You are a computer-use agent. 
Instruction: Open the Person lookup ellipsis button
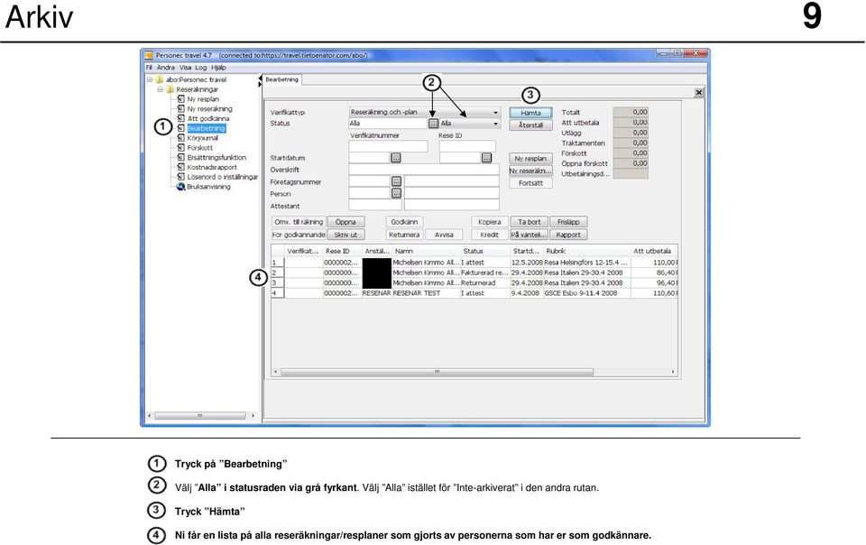(x=397, y=193)
